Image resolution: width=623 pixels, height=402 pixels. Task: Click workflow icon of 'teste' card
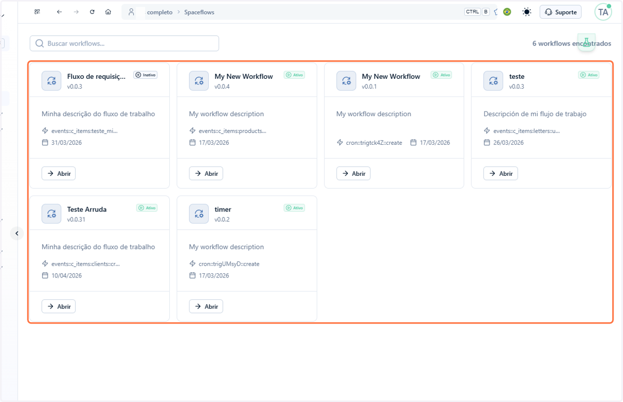pyautogui.click(x=493, y=81)
